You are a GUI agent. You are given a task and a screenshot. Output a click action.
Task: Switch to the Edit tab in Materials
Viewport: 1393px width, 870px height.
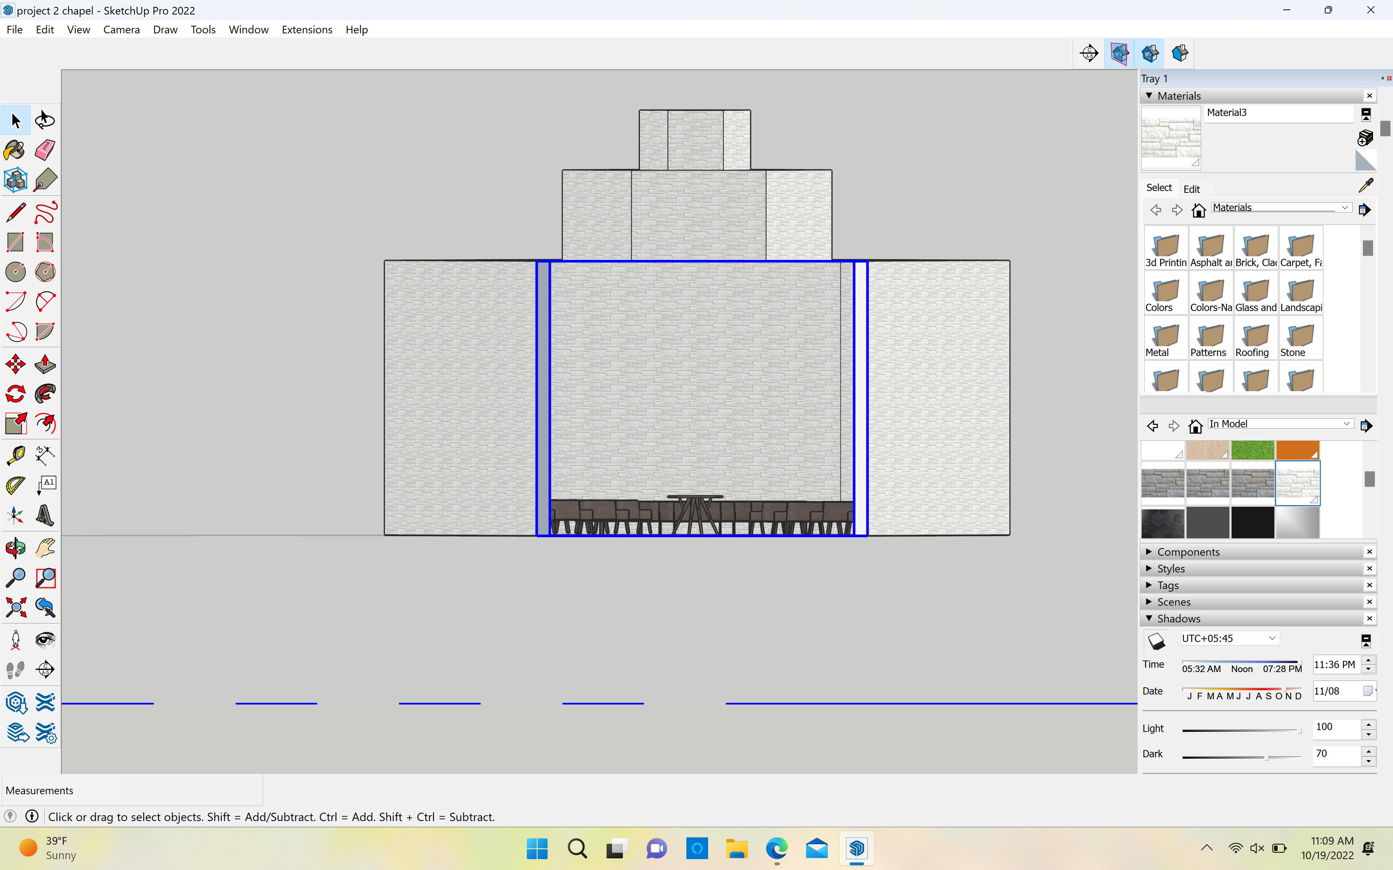point(1192,189)
